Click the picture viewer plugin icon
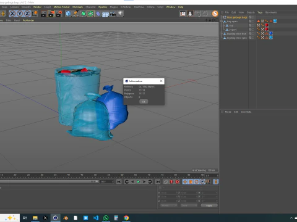 (x=183, y=14)
